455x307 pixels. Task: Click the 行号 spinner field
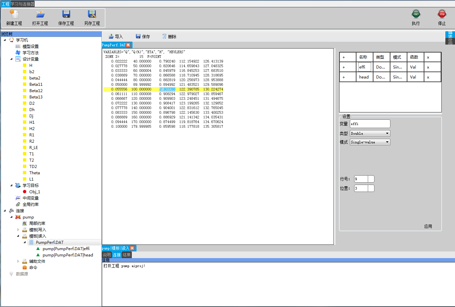point(364,179)
